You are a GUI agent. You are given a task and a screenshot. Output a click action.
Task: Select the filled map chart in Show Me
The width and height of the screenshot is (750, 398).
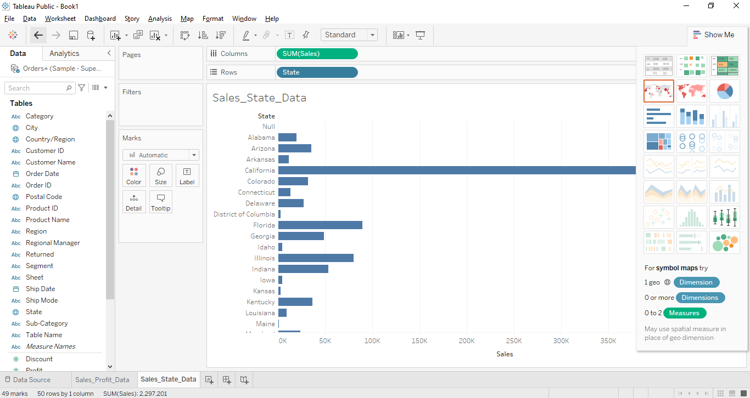pos(692,91)
